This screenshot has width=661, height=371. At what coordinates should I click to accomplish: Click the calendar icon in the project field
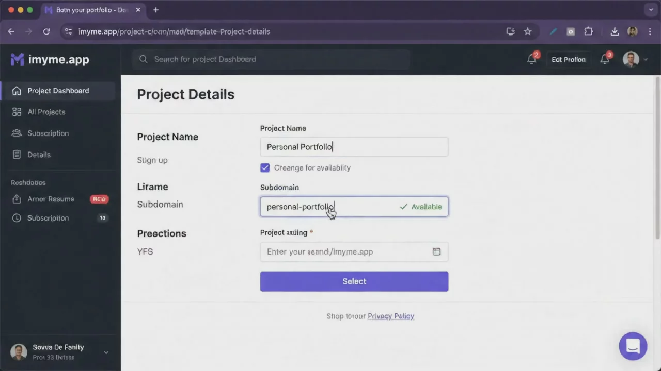tap(436, 251)
